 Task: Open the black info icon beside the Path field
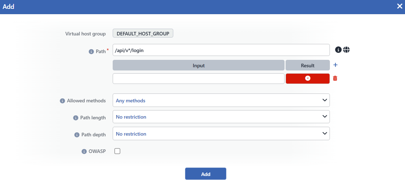338,50
